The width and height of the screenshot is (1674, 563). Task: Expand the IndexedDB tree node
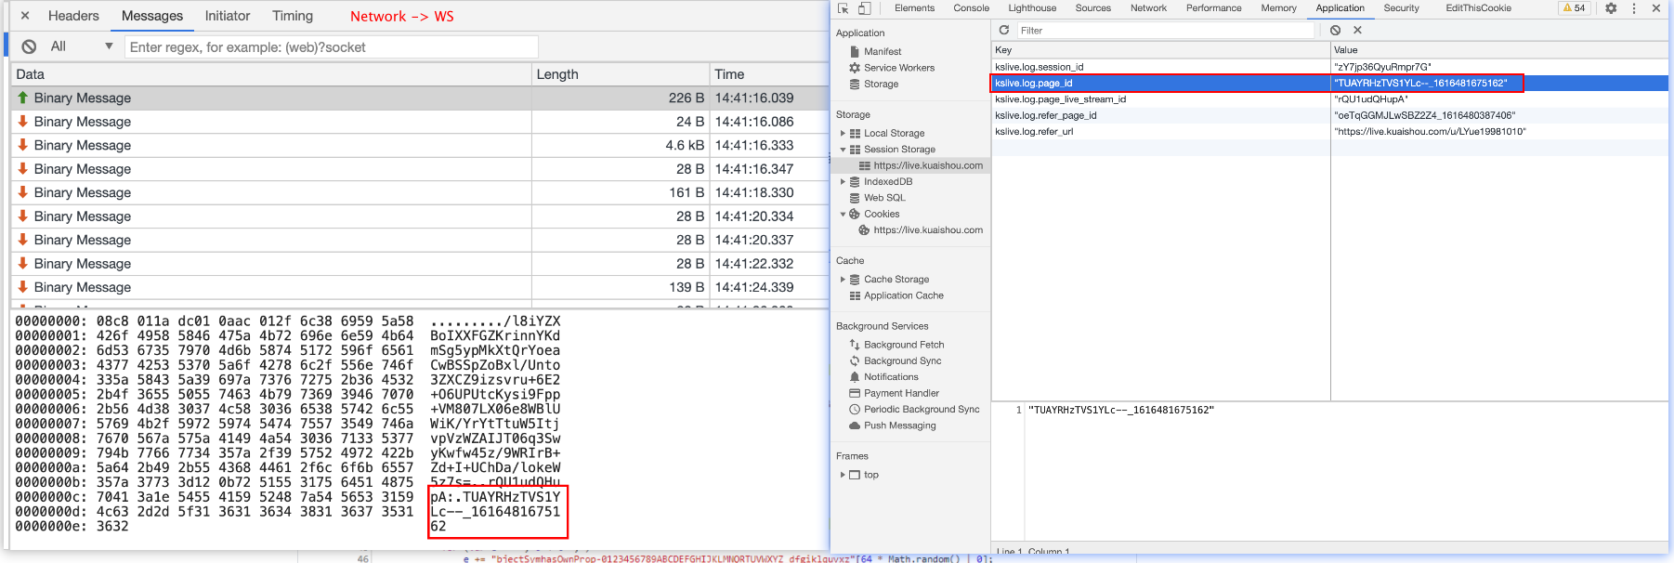pos(843,182)
